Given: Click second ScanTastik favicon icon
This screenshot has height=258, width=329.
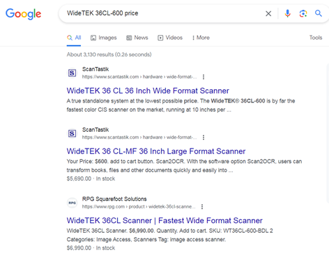Looking at the screenshot, I should tap(72, 133).
